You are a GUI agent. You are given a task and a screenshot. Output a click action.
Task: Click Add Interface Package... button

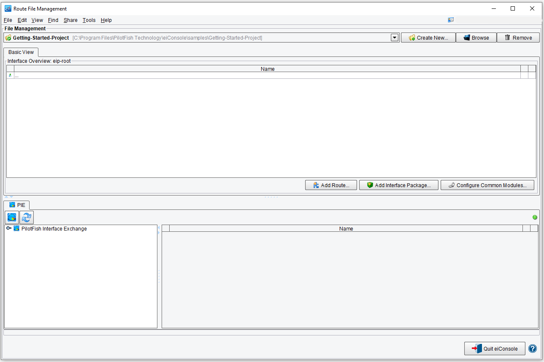click(x=399, y=185)
